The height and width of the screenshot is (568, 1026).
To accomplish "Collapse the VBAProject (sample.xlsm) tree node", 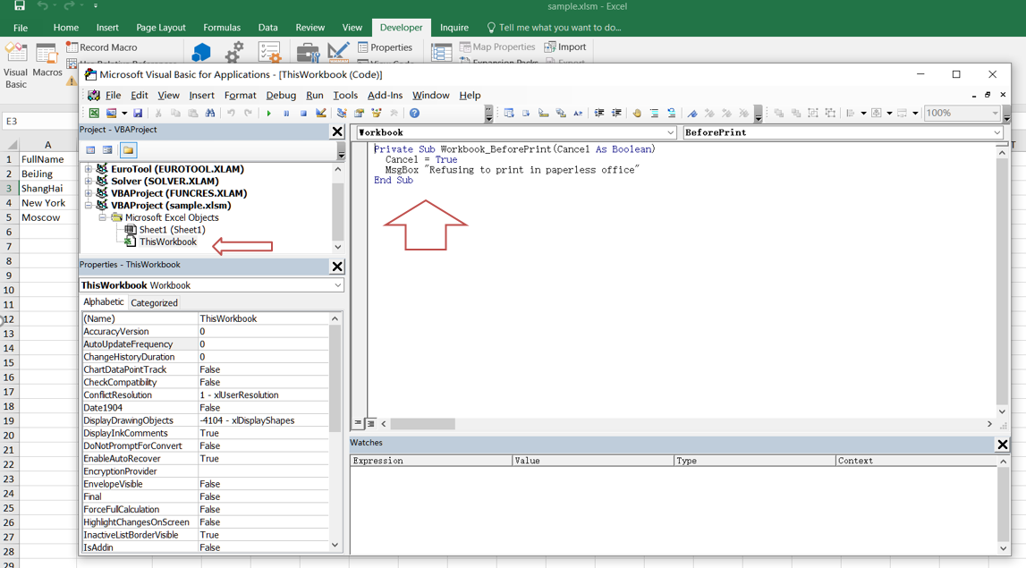I will point(89,206).
